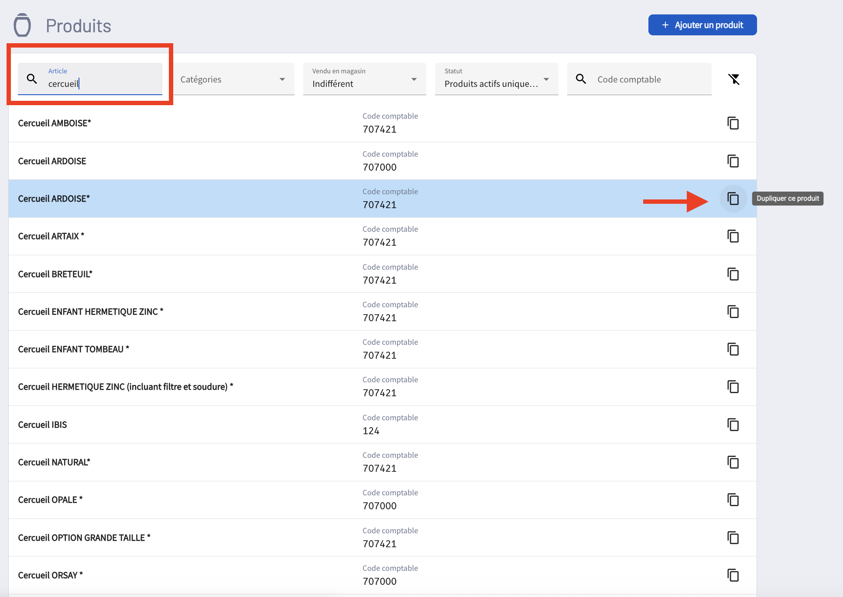Duplicate the Cercueil BRETEUIL* product
843x597 pixels.
point(733,274)
